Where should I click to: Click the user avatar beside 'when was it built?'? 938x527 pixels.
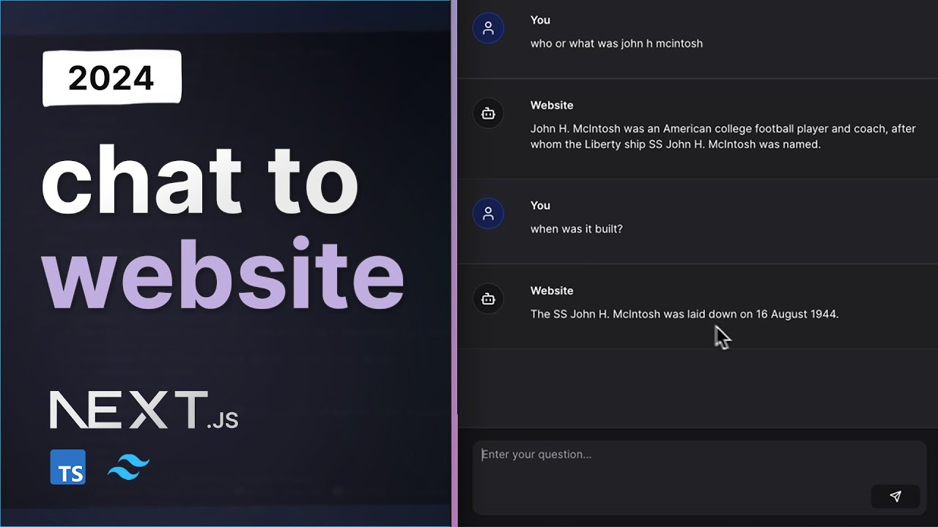(x=488, y=214)
